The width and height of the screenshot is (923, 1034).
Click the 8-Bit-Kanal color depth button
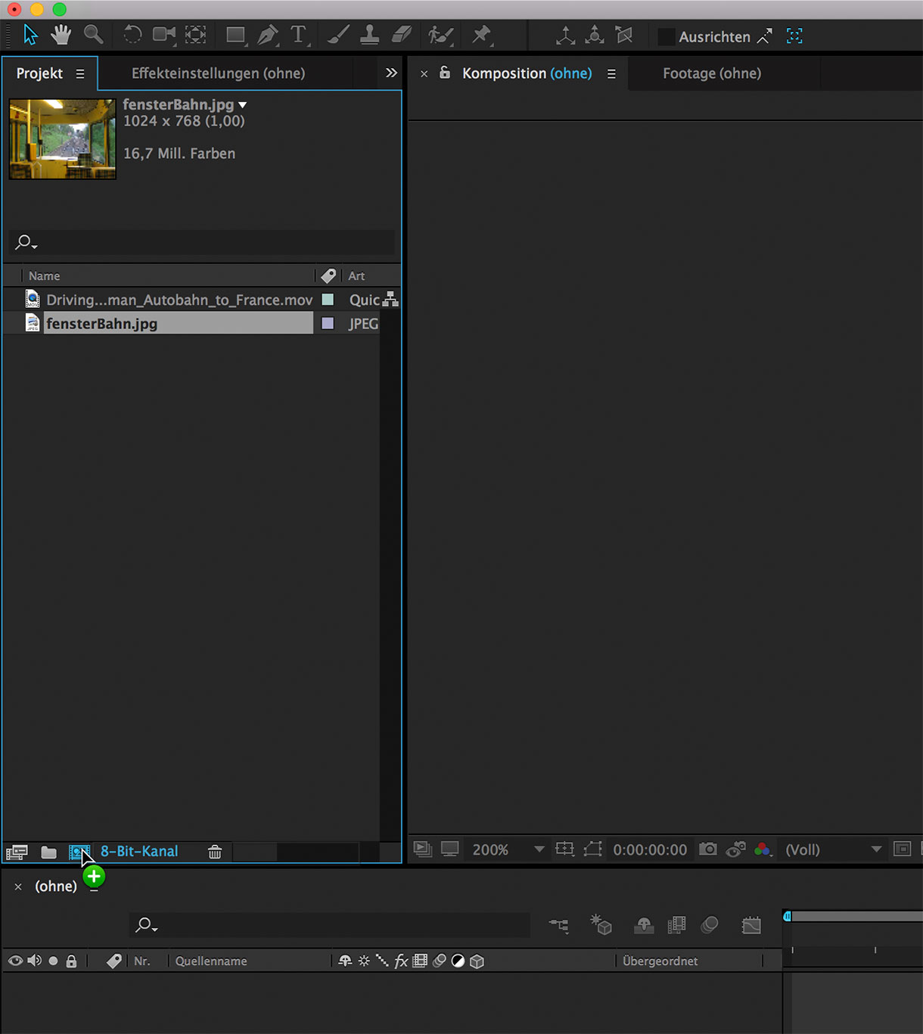coord(139,852)
